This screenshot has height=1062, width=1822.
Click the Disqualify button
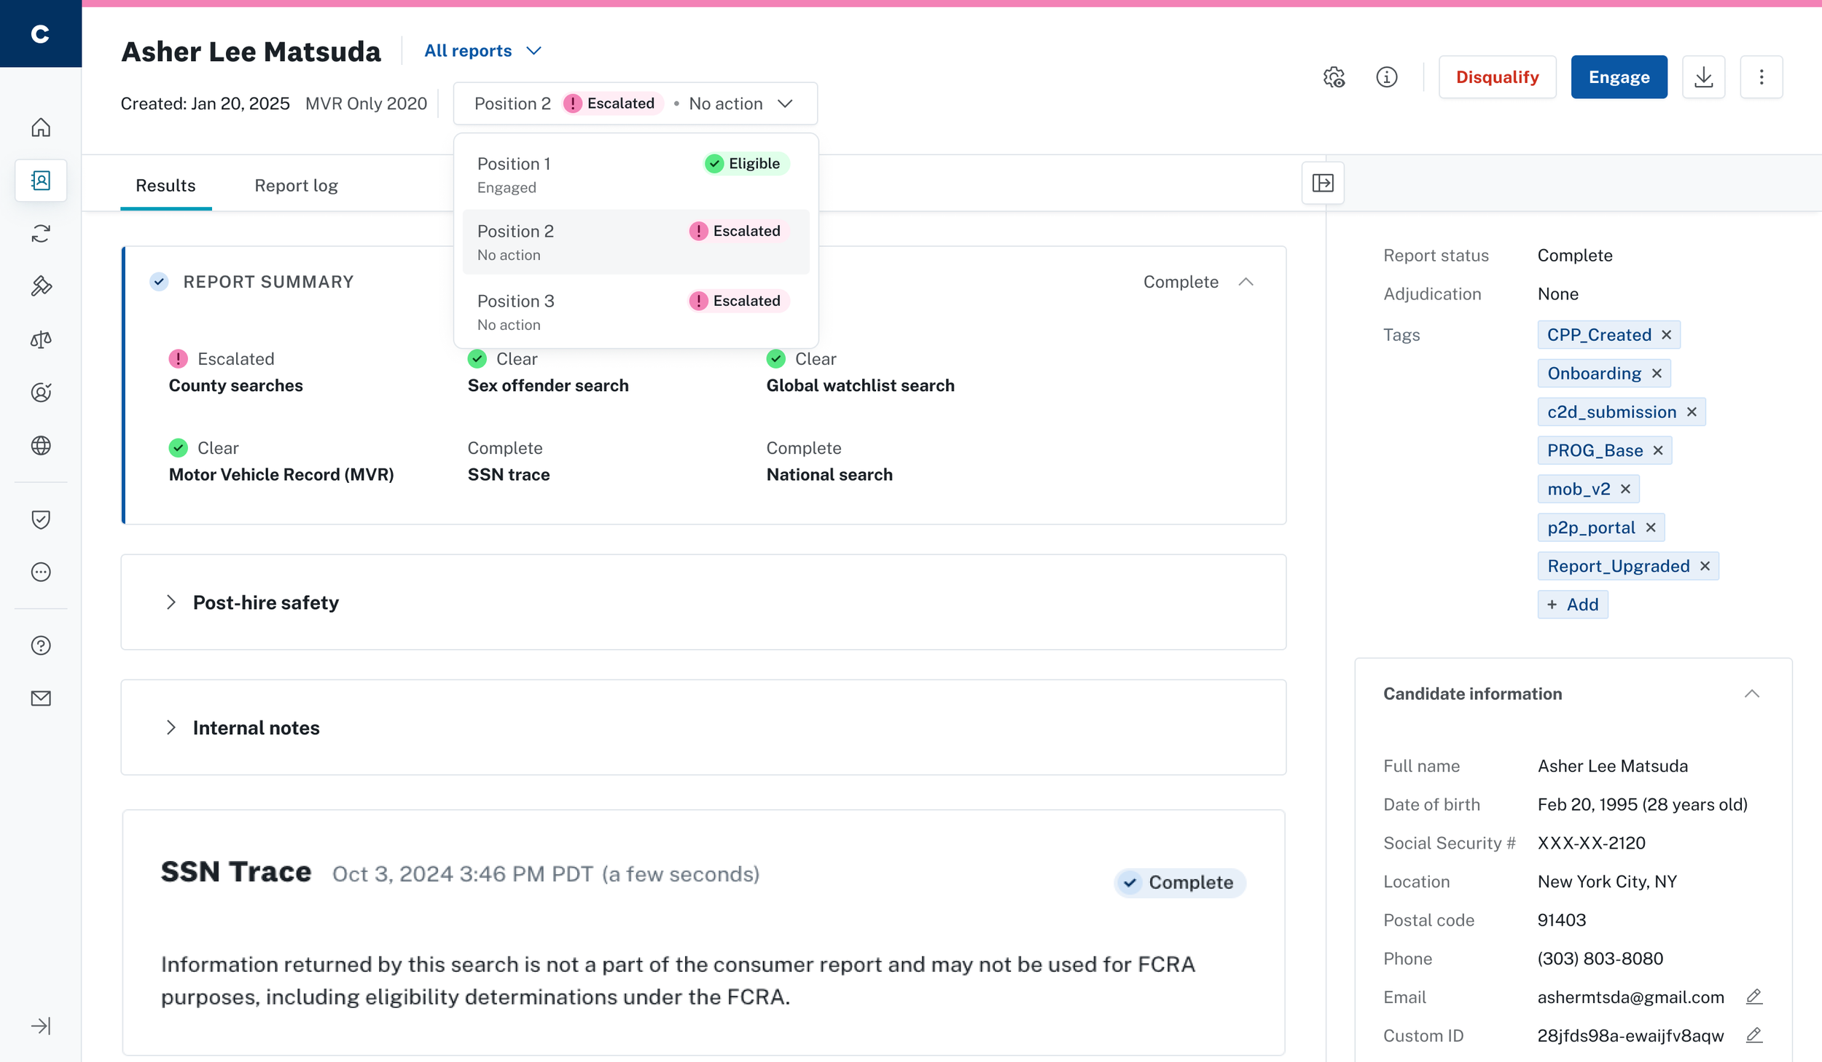1497,77
